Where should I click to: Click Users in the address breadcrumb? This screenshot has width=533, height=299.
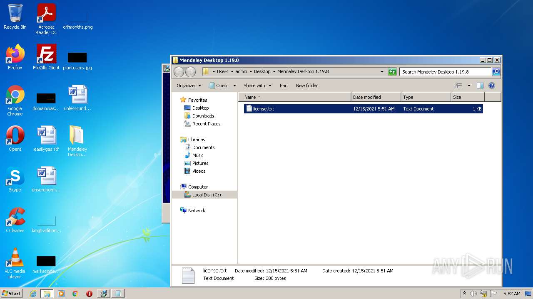223,72
